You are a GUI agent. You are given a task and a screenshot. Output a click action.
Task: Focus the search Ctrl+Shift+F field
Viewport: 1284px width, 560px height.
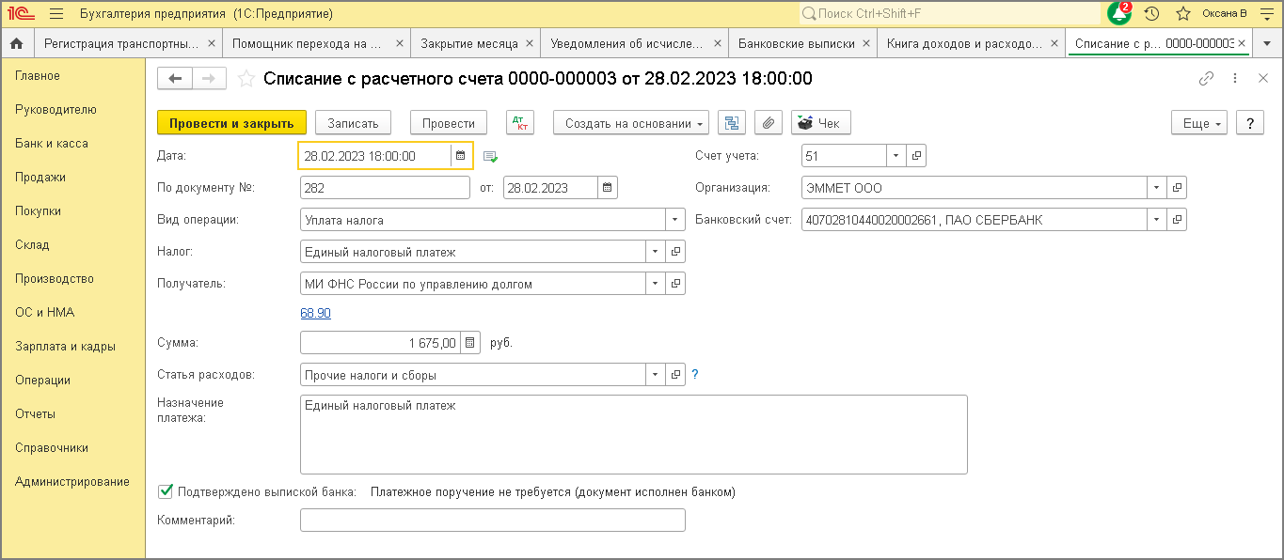coord(949,14)
